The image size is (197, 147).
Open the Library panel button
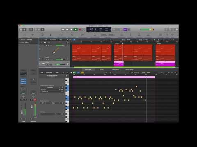(x=21, y=29)
